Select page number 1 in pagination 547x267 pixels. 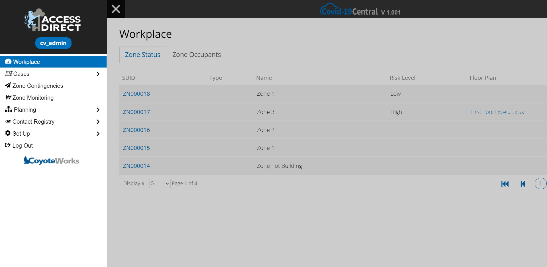point(540,184)
